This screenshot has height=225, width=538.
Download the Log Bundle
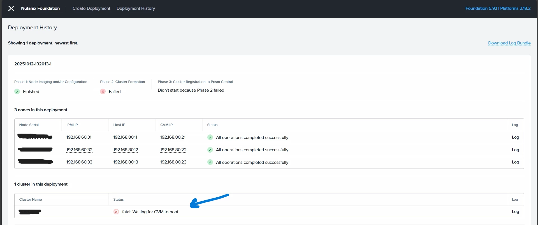click(509, 43)
